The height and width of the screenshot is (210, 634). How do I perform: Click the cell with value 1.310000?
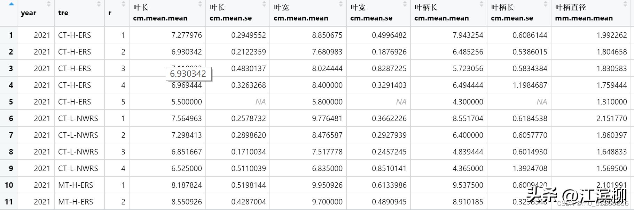611,102
